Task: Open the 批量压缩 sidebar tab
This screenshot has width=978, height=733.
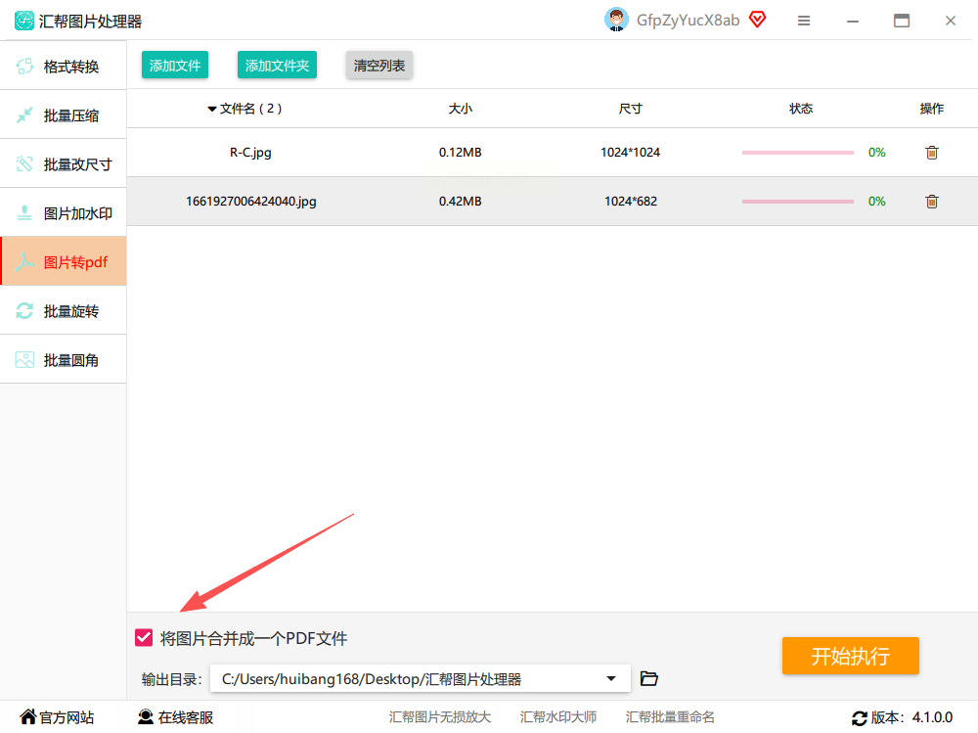Action: (x=63, y=115)
